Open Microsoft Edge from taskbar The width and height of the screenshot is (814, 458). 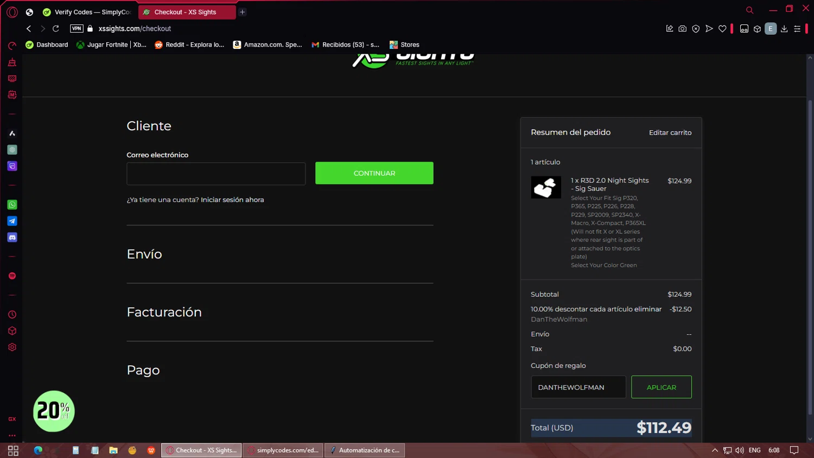[x=38, y=450]
